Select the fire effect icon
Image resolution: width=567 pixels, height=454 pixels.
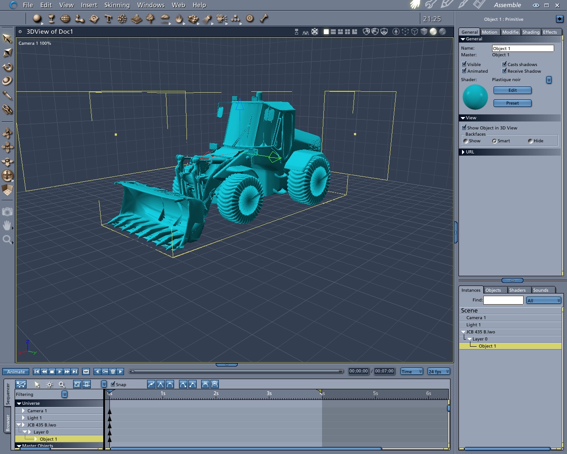179,19
